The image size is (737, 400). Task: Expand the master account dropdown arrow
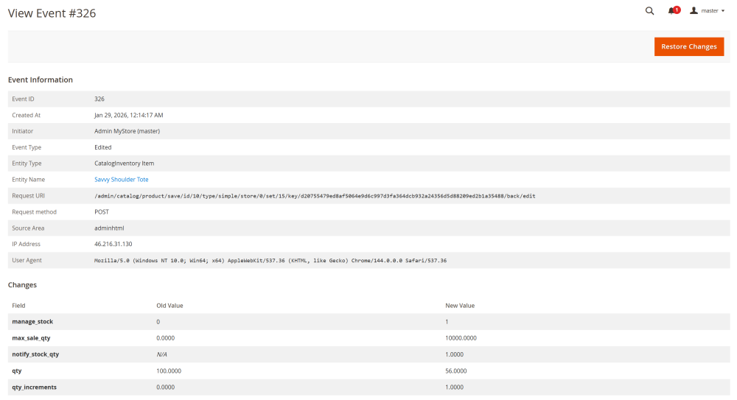[723, 11]
